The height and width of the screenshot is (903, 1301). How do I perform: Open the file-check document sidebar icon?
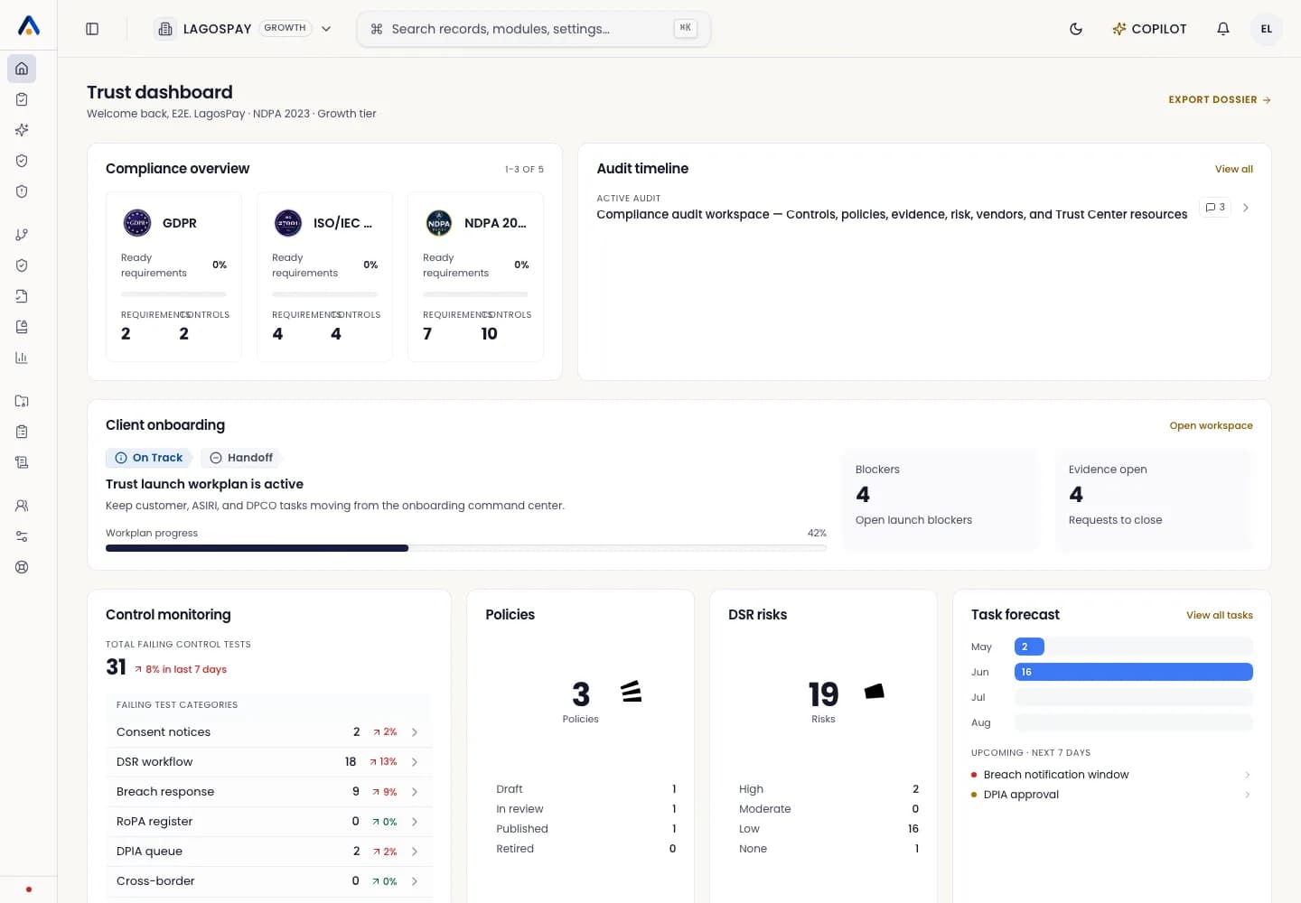(x=22, y=296)
